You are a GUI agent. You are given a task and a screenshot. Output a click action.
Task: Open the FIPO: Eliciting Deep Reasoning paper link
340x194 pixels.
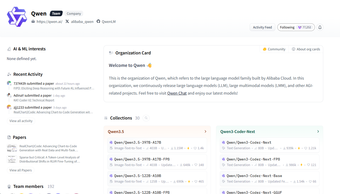coord(54,88)
